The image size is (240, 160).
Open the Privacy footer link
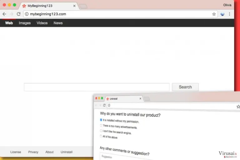click(x=33, y=152)
